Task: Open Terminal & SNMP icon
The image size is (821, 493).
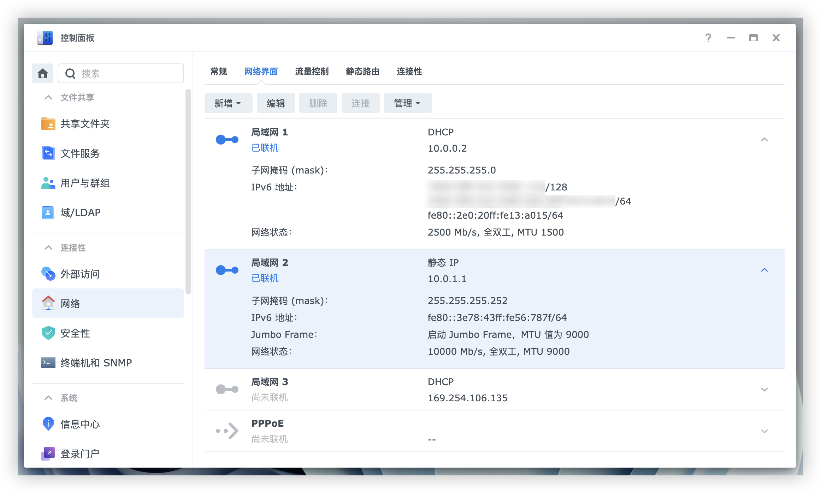Action: point(48,363)
